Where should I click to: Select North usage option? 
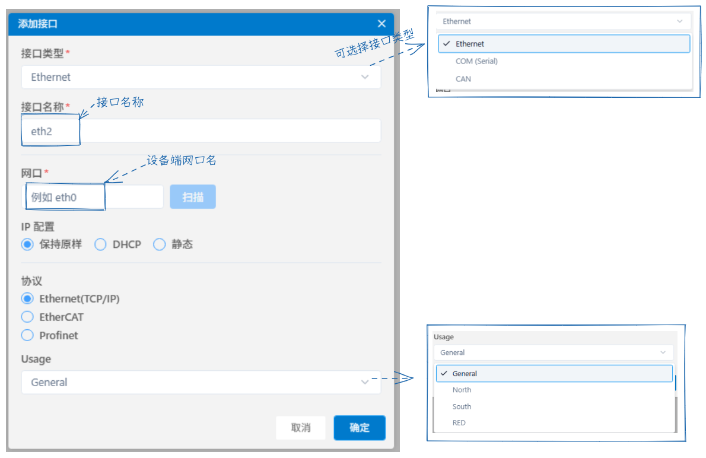(554, 390)
